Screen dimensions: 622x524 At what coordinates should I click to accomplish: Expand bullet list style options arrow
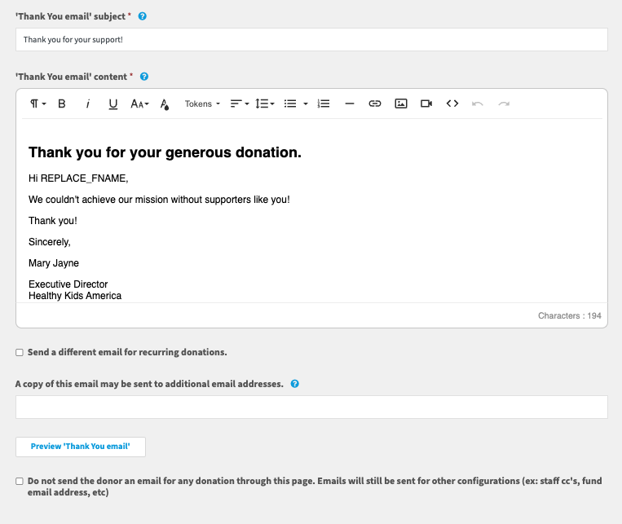pos(306,104)
